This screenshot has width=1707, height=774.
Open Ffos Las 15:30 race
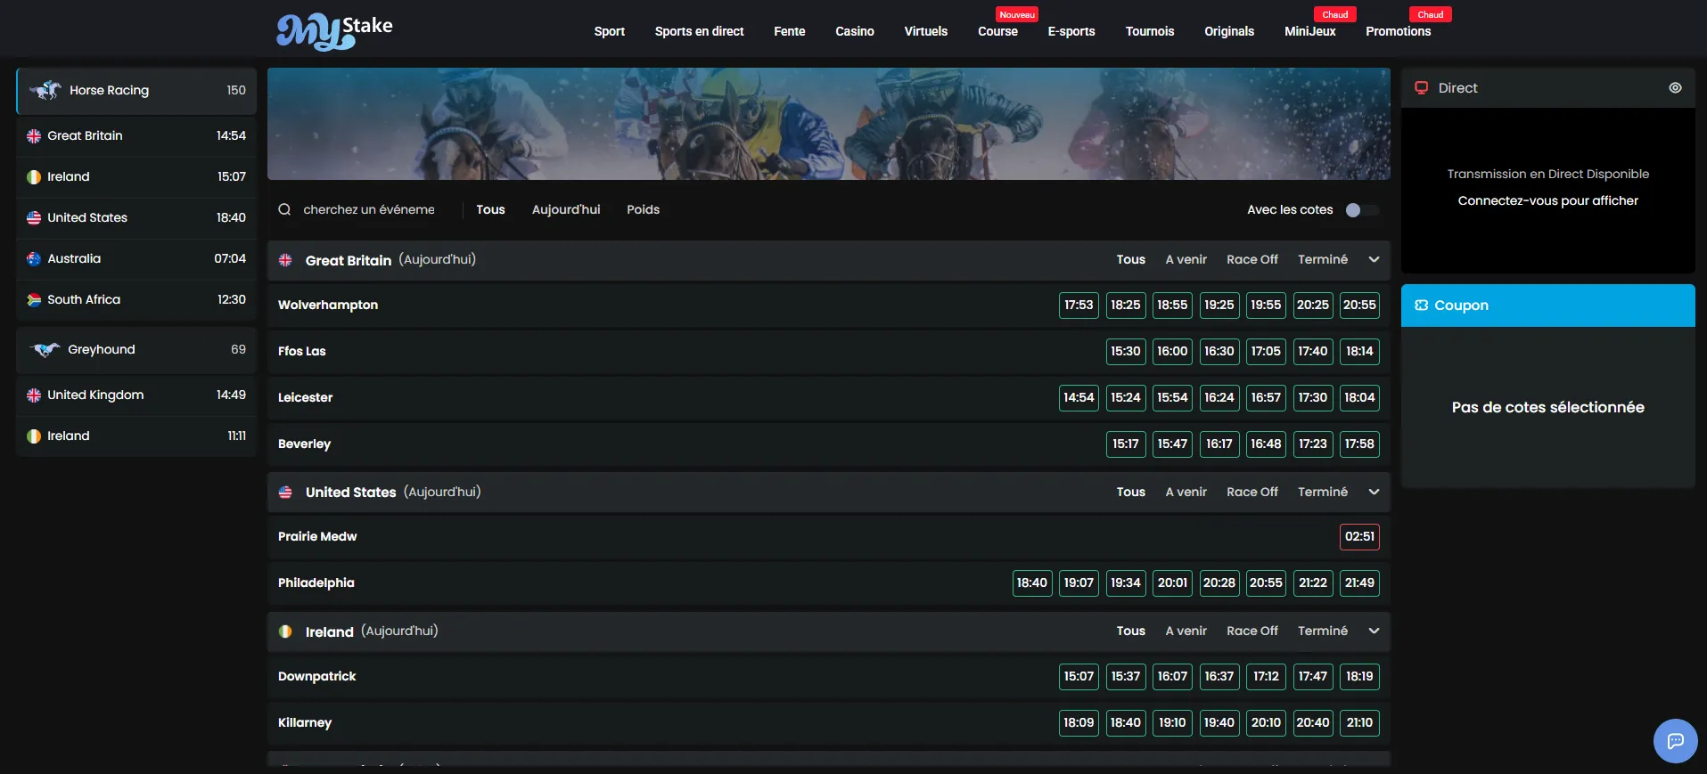tap(1126, 351)
